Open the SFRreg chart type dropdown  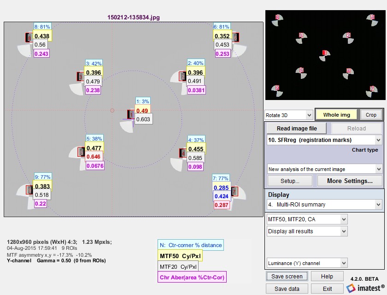[324, 140]
